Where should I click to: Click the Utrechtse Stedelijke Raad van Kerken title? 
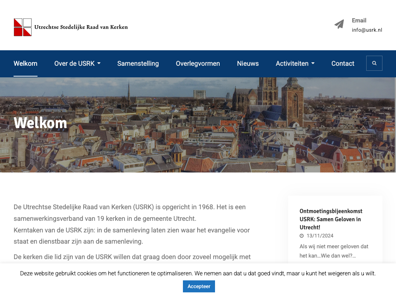(81, 27)
